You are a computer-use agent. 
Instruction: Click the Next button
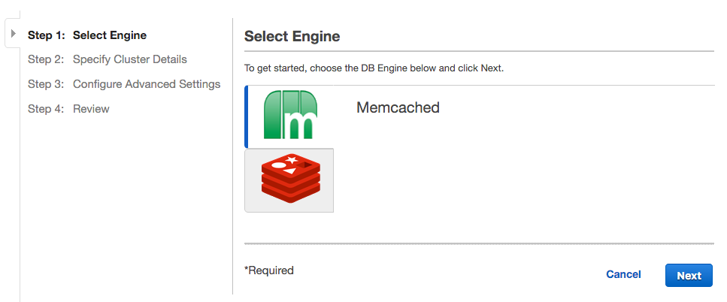click(x=689, y=276)
